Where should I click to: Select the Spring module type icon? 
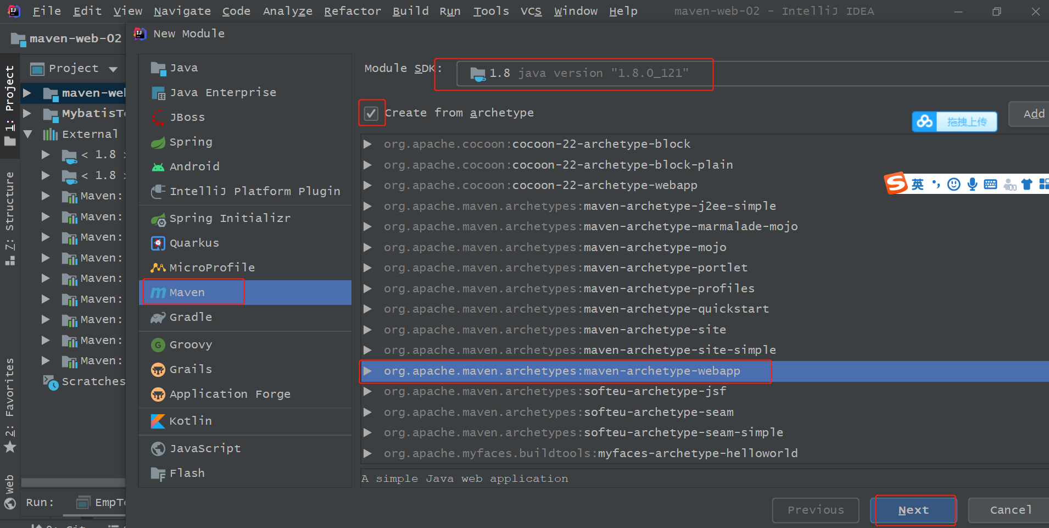click(158, 142)
